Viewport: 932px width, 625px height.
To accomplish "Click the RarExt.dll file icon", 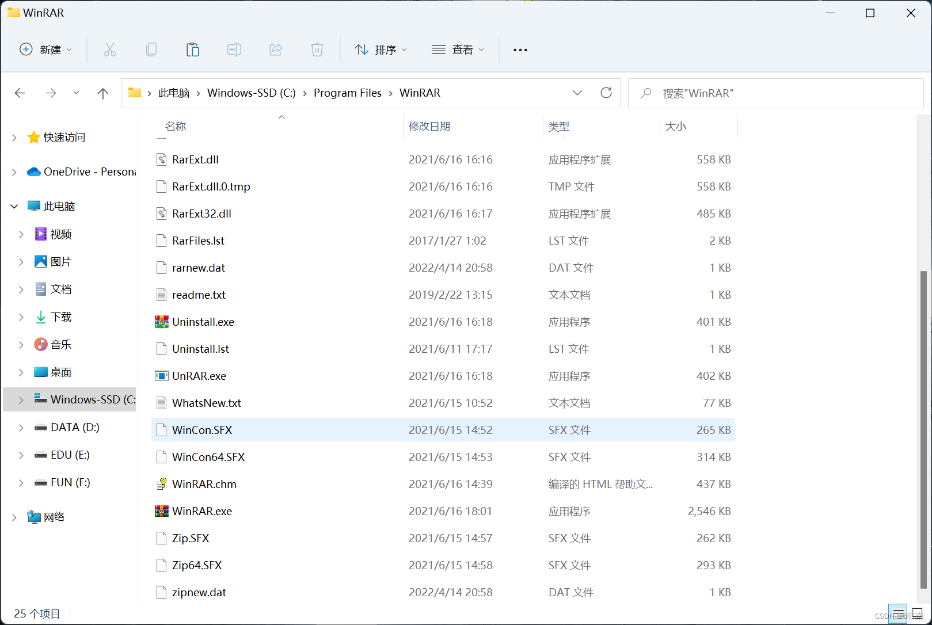I will pyautogui.click(x=162, y=159).
